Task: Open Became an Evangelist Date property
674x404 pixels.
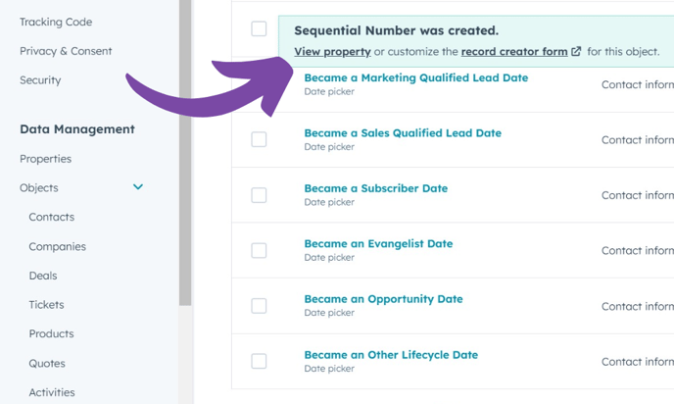Action: coord(378,243)
